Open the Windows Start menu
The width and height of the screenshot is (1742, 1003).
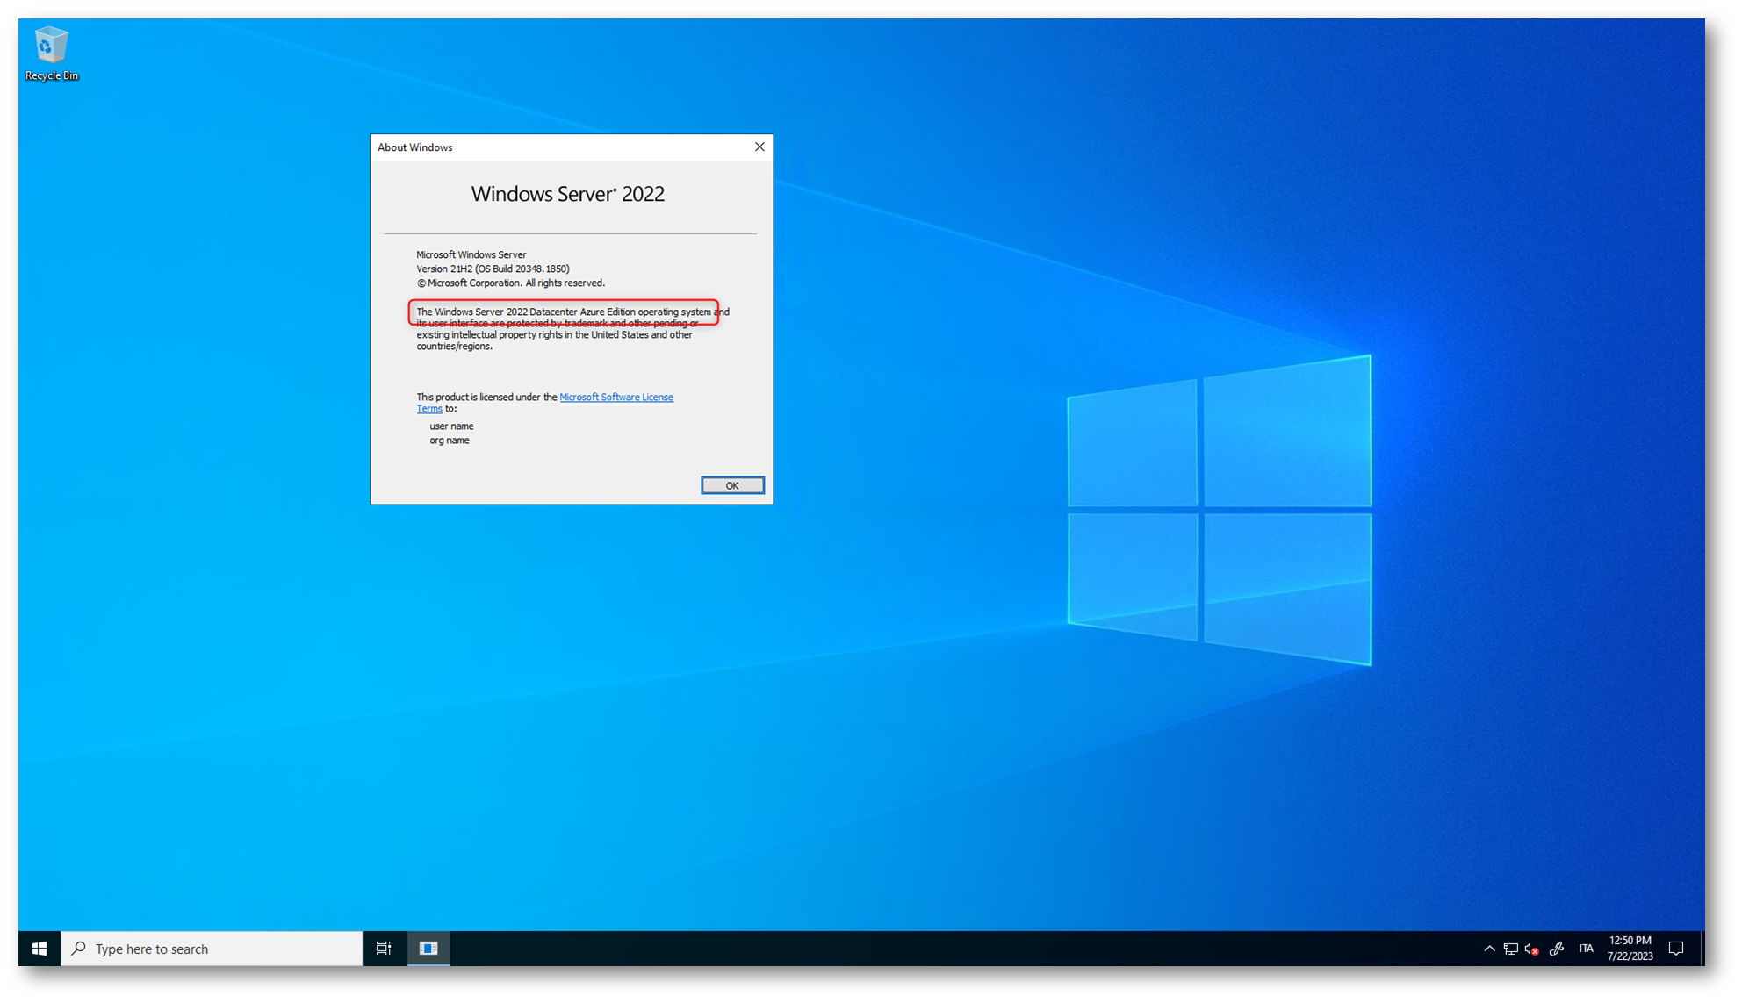pos(40,949)
